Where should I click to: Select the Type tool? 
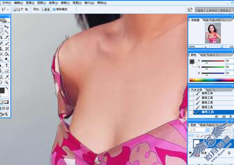tap(6, 65)
